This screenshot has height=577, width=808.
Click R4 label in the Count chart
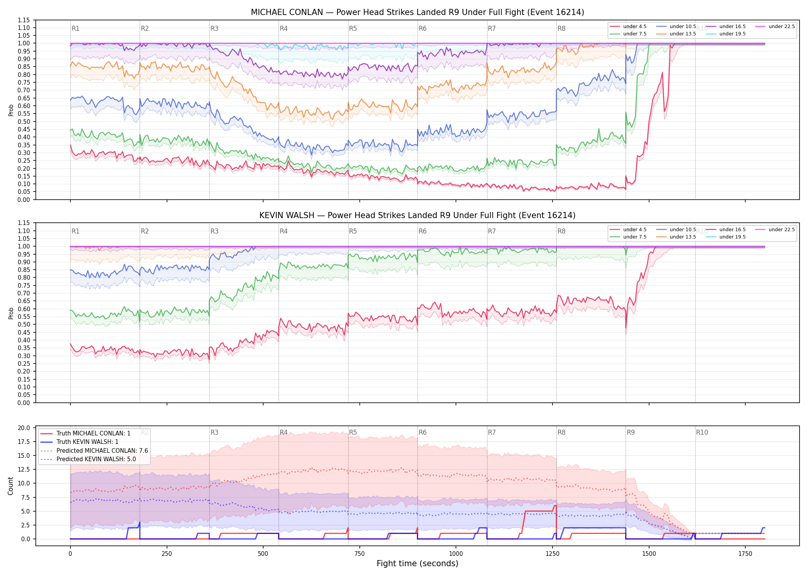coord(284,432)
